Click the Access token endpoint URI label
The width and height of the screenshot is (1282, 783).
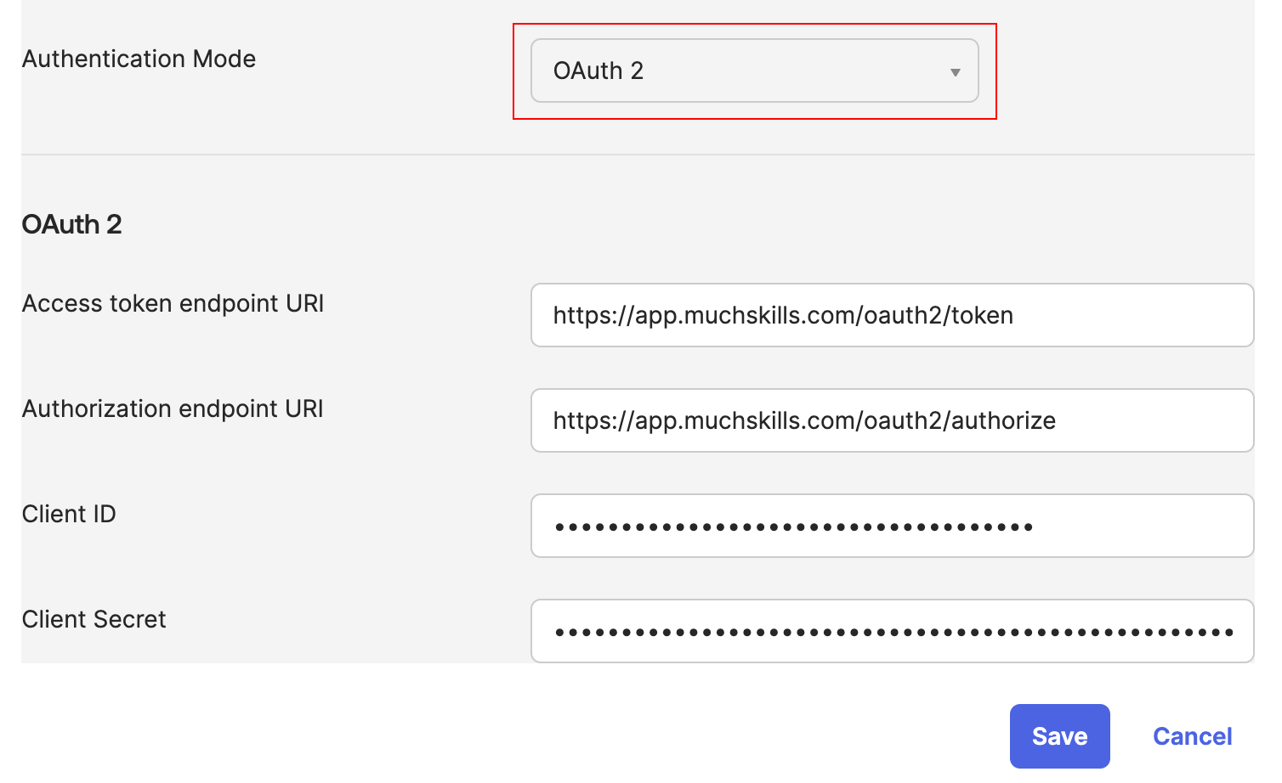[173, 303]
